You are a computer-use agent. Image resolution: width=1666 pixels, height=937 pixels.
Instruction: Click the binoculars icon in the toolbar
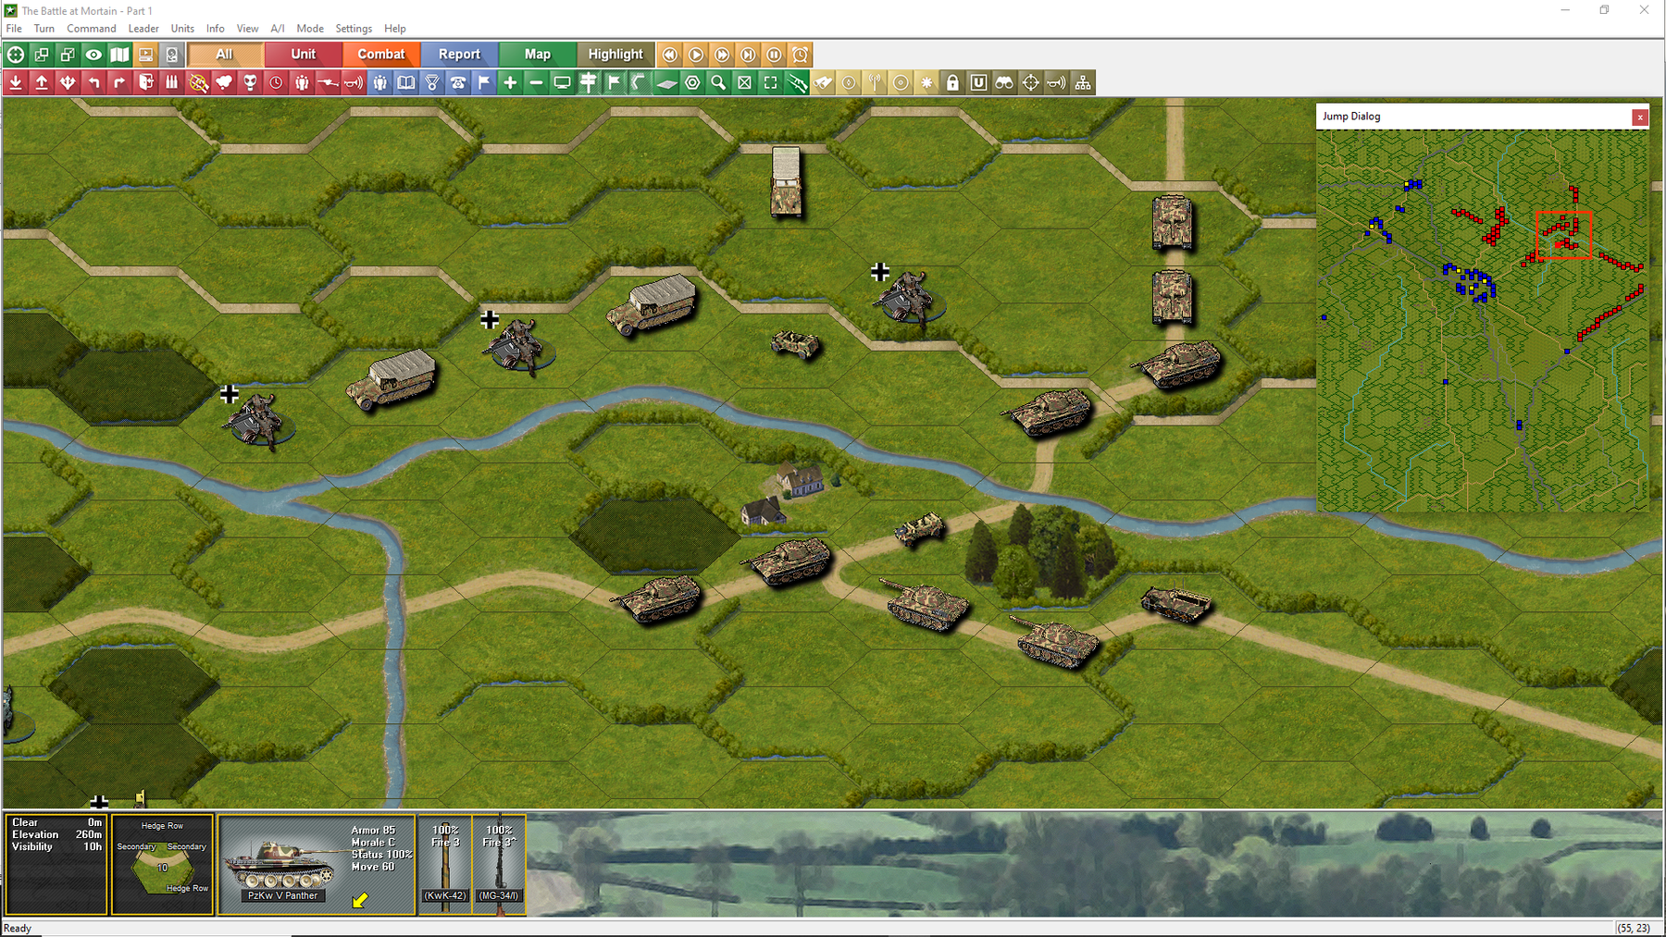[x=1004, y=83]
